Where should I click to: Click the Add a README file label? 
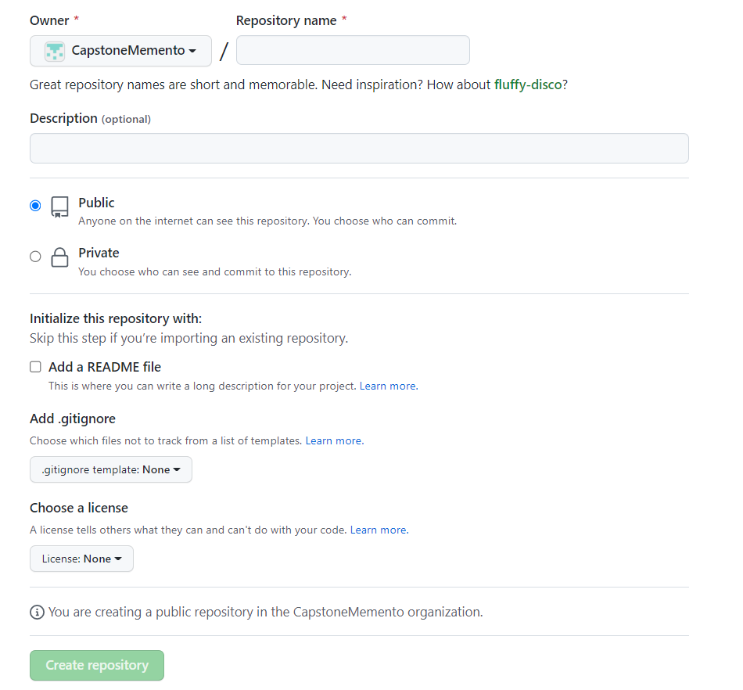click(105, 367)
